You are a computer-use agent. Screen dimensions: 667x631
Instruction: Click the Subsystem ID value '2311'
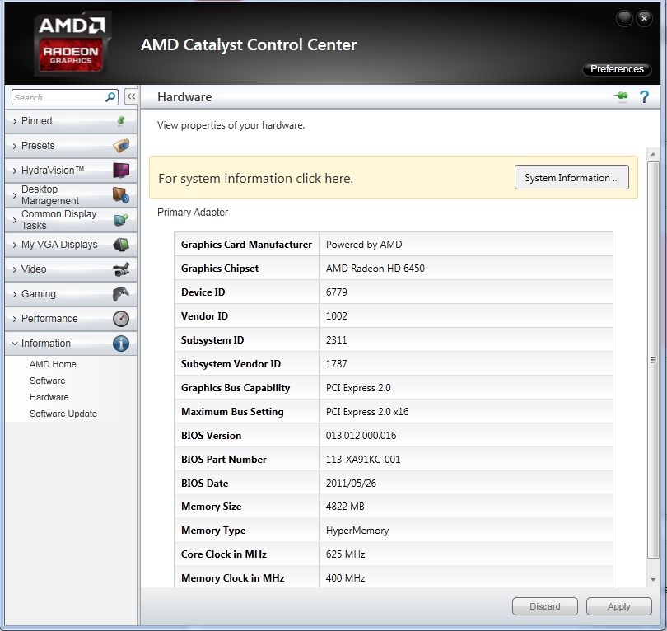[336, 339]
